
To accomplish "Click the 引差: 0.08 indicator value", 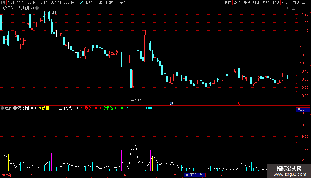I will click(x=30, y=108).
